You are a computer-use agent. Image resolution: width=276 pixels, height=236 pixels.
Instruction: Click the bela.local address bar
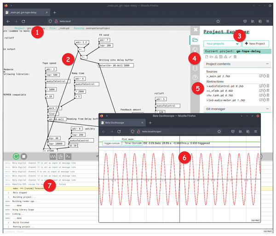134,21
